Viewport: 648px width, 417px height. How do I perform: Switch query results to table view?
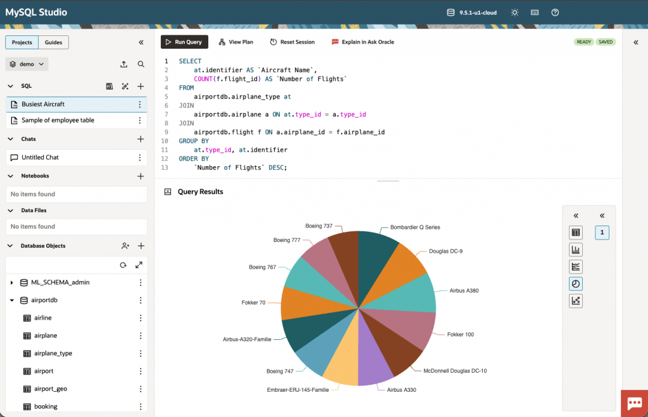pos(575,233)
